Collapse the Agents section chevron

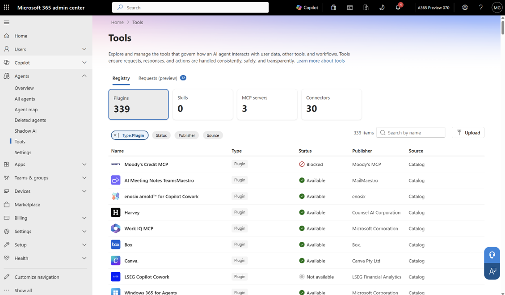coord(84,76)
